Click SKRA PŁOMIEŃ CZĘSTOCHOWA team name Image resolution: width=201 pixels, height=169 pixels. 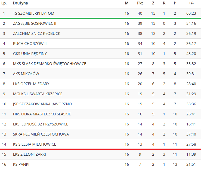tap(41, 134)
